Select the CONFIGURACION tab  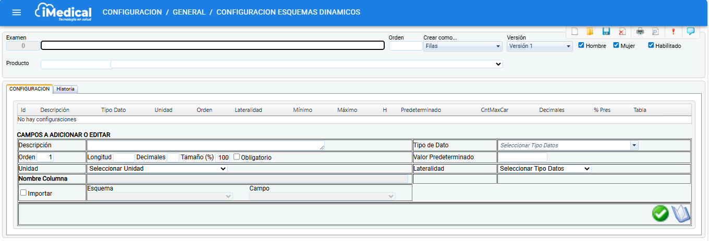tap(29, 89)
